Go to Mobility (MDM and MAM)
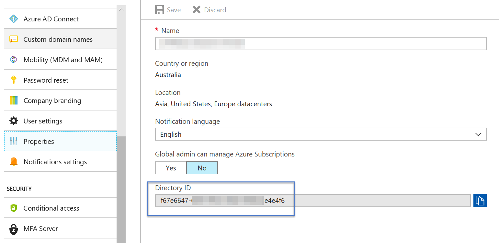The height and width of the screenshot is (243, 499). pyautogui.click(x=60, y=60)
